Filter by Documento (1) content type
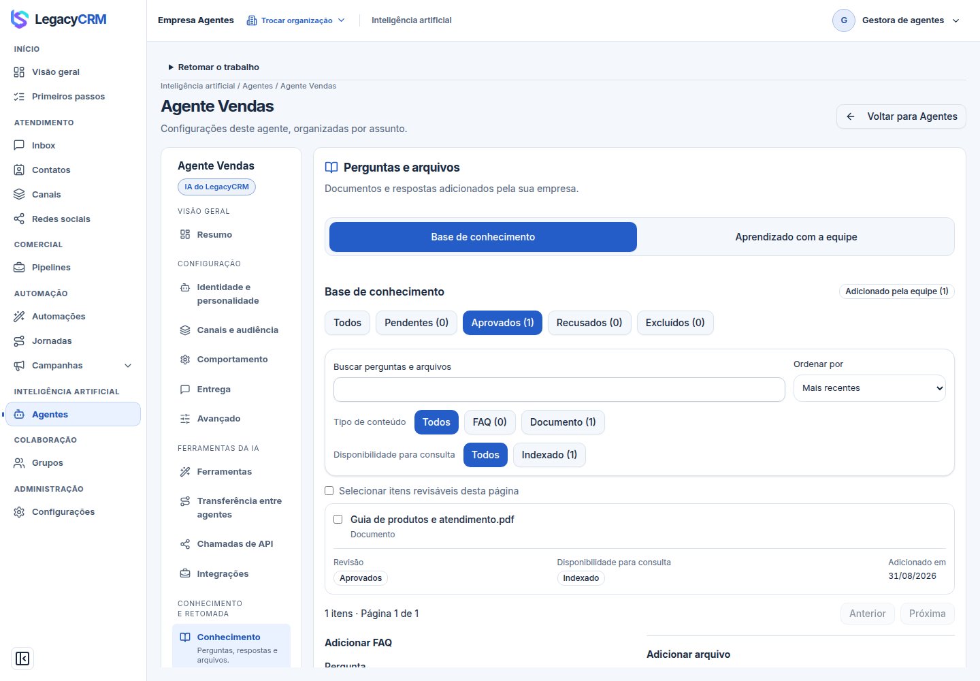 click(x=563, y=422)
